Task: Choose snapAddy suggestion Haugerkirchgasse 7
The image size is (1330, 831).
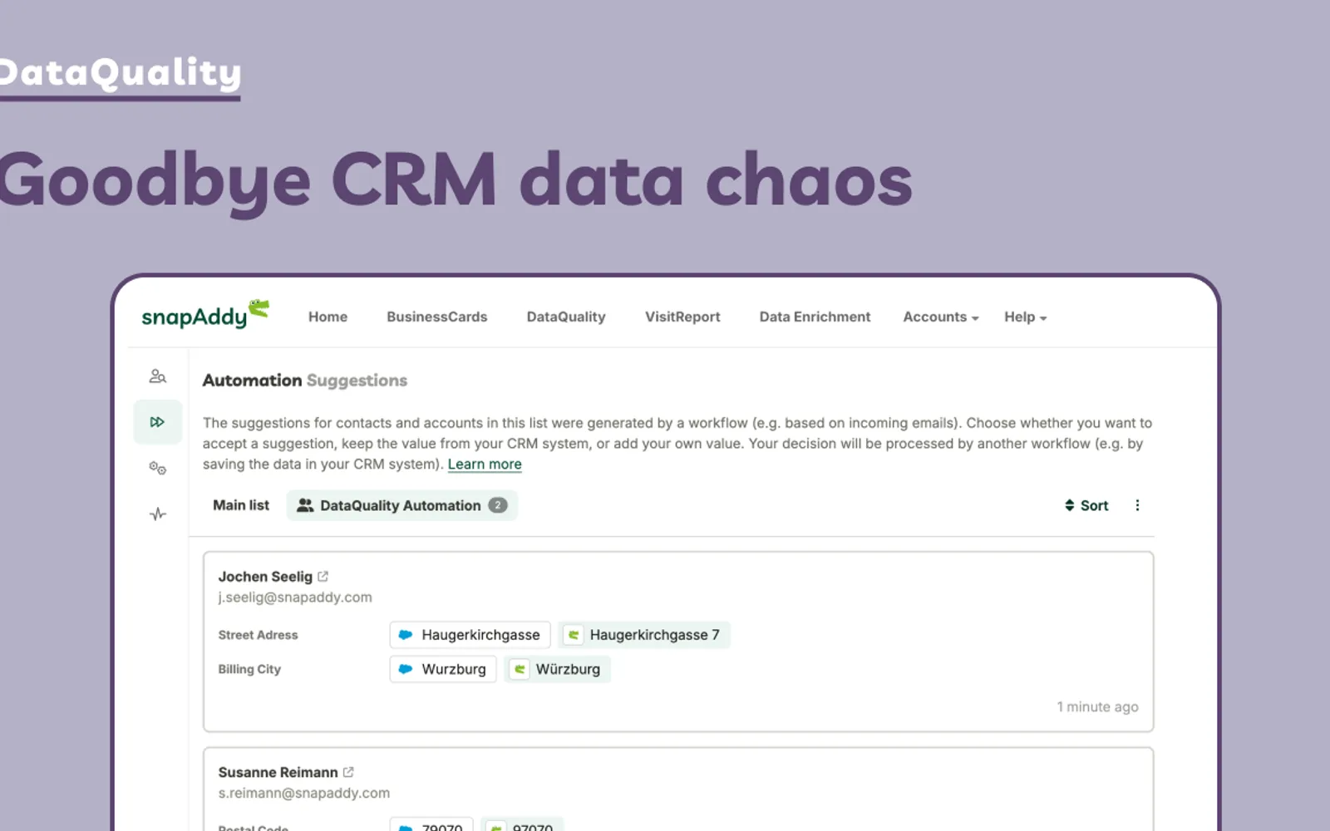Action: (644, 635)
